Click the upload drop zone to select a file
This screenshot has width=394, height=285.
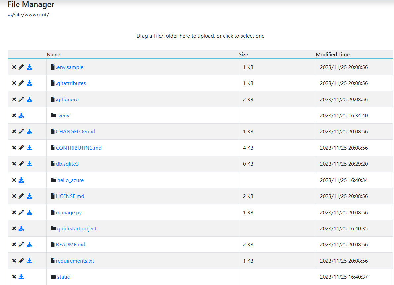pyautogui.click(x=200, y=36)
